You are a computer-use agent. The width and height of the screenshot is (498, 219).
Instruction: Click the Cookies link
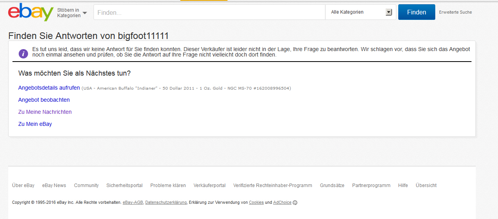point(256,203)
